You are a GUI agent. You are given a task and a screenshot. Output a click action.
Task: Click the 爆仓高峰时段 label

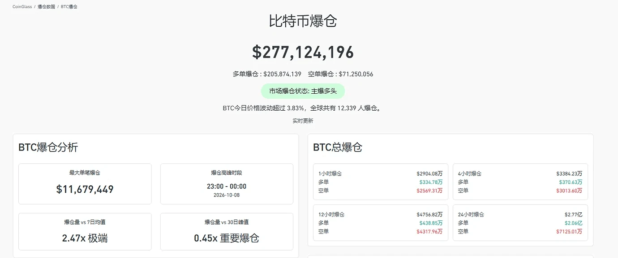227,173
